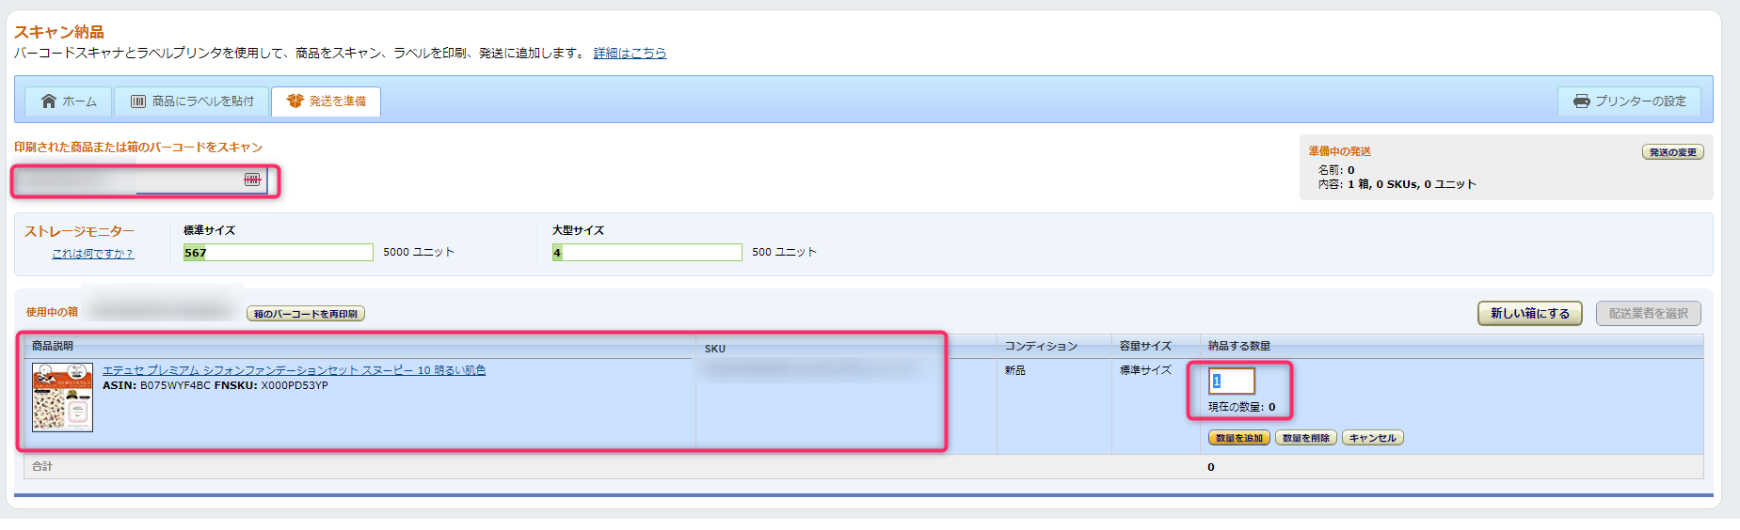Click the キャンセル button

click(1372, 439)
